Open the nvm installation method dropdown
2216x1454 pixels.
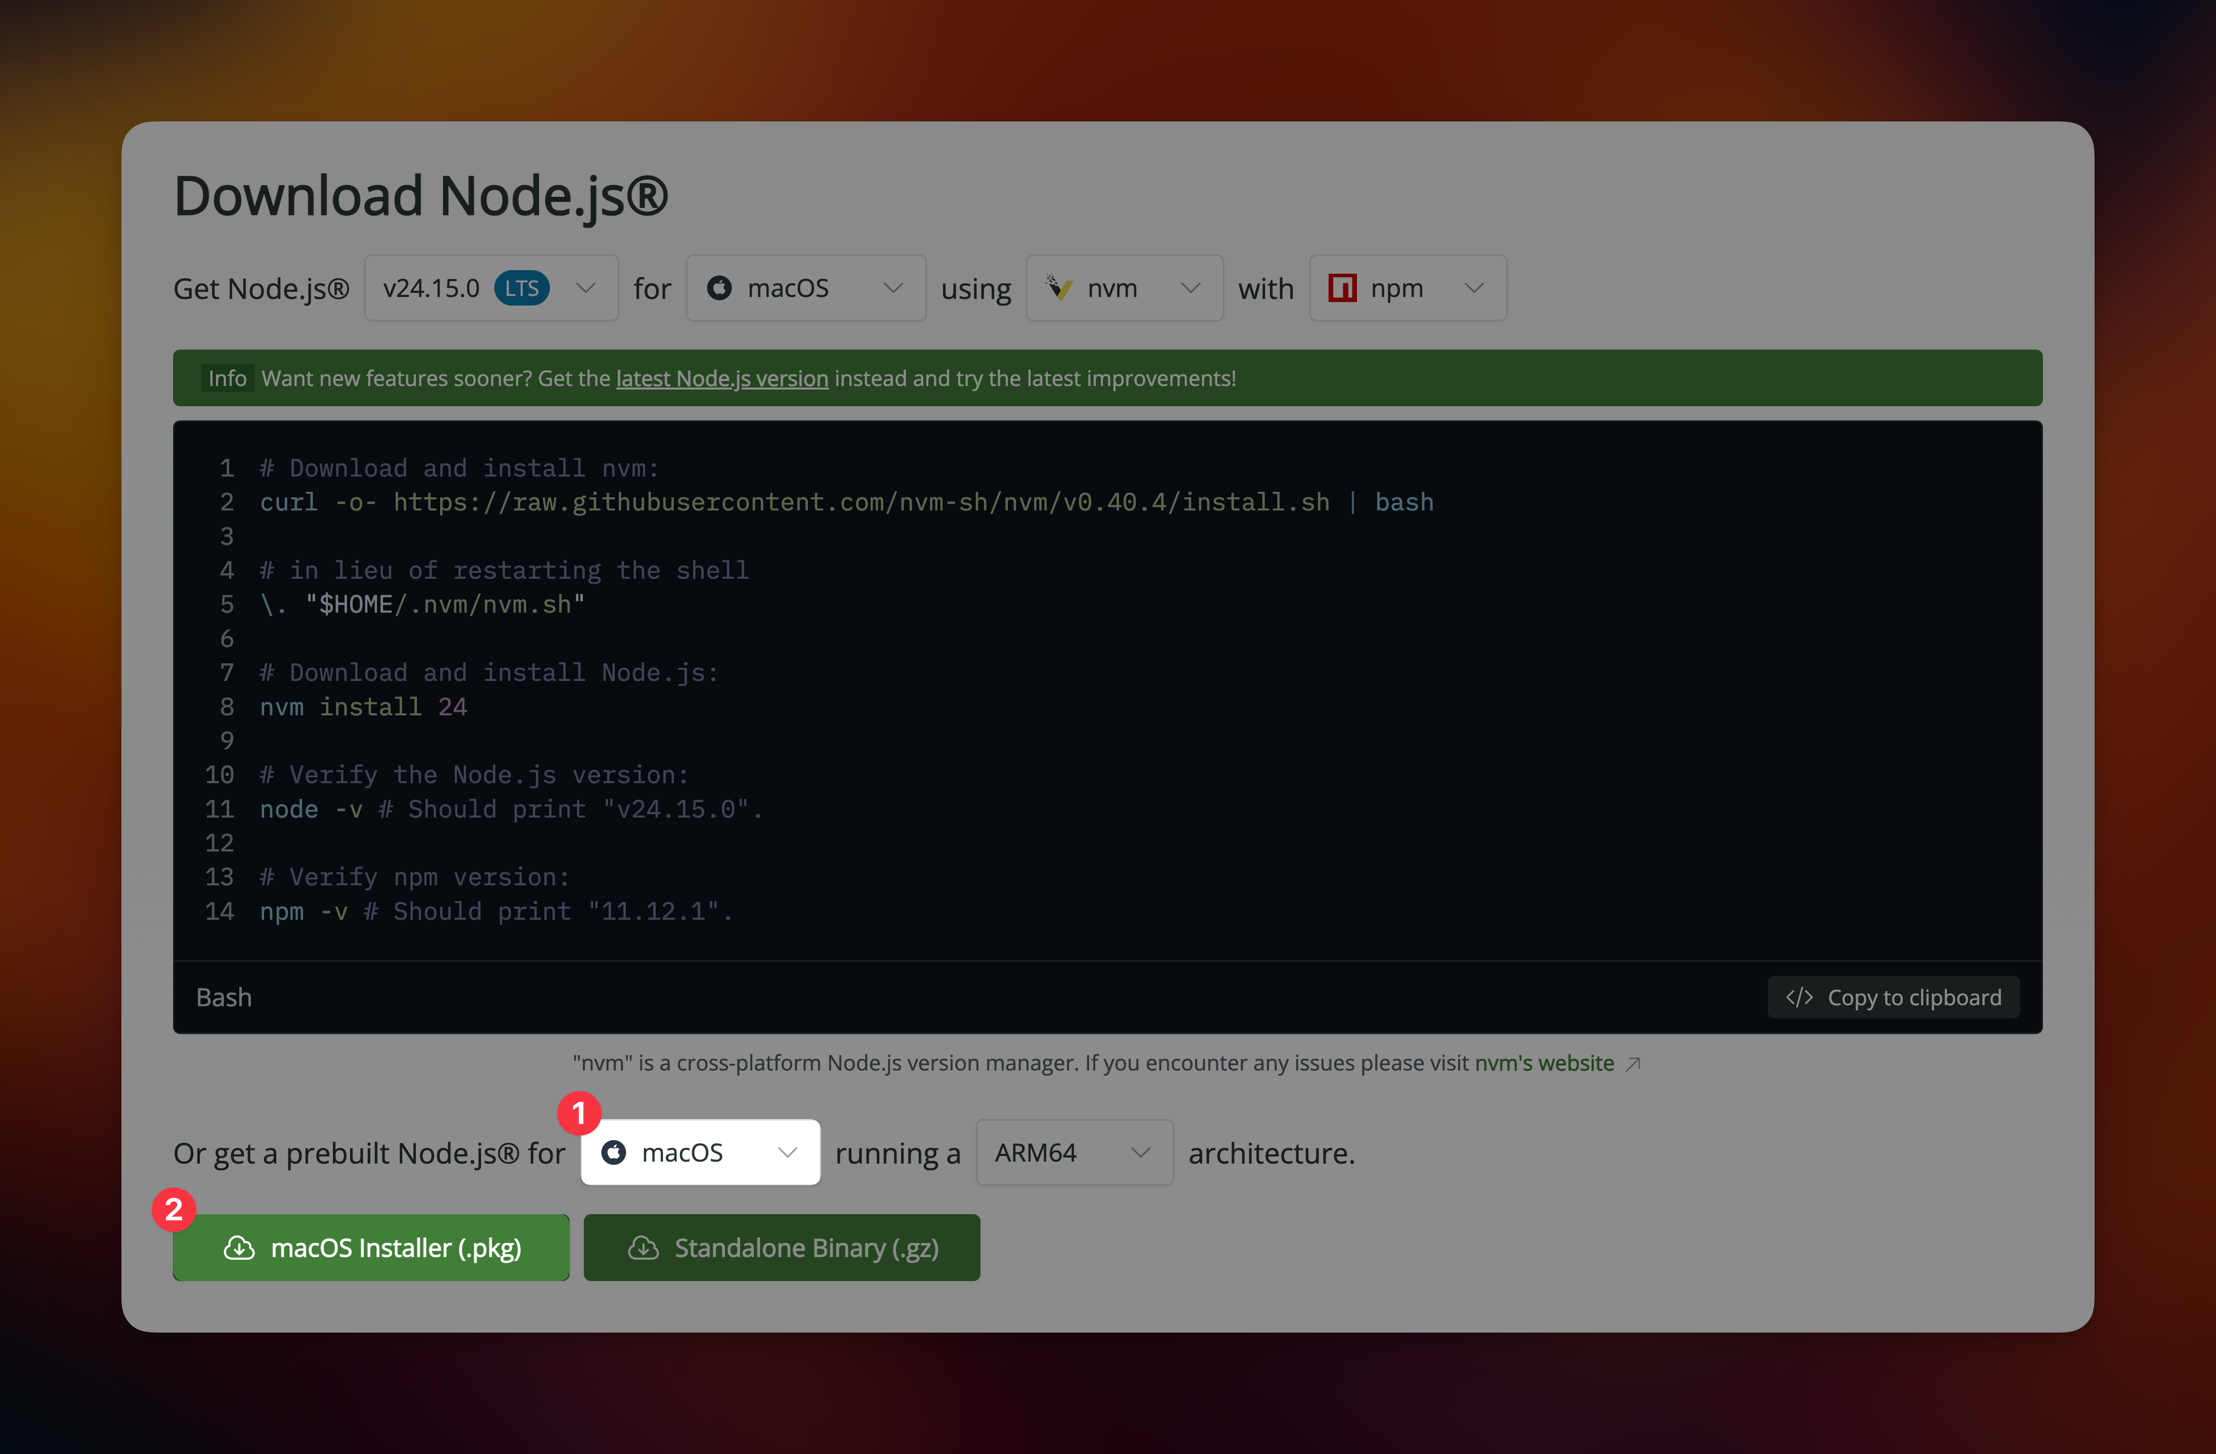point(1124,288)
